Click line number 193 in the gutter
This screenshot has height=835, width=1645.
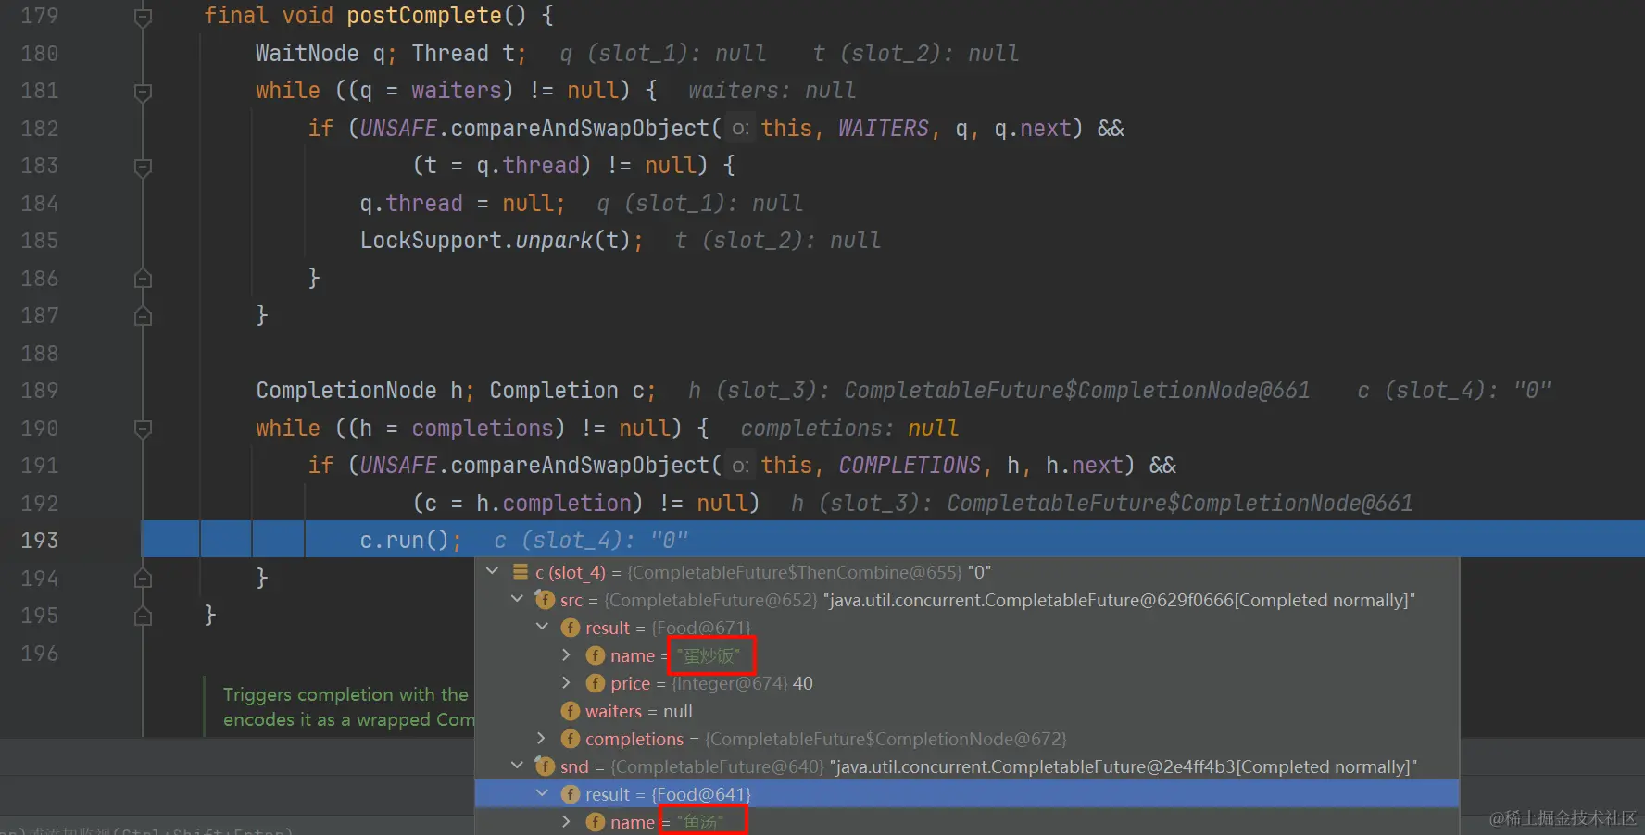coord(40,540)
